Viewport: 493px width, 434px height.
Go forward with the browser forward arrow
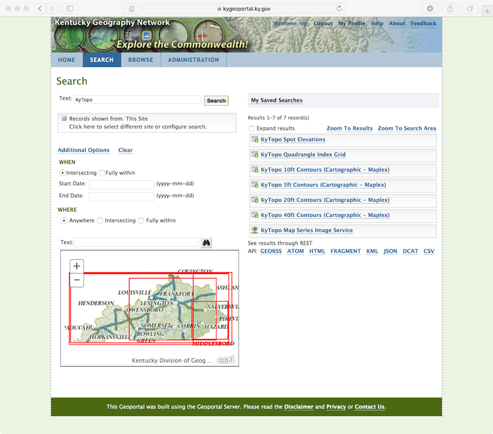pos(52,9)
